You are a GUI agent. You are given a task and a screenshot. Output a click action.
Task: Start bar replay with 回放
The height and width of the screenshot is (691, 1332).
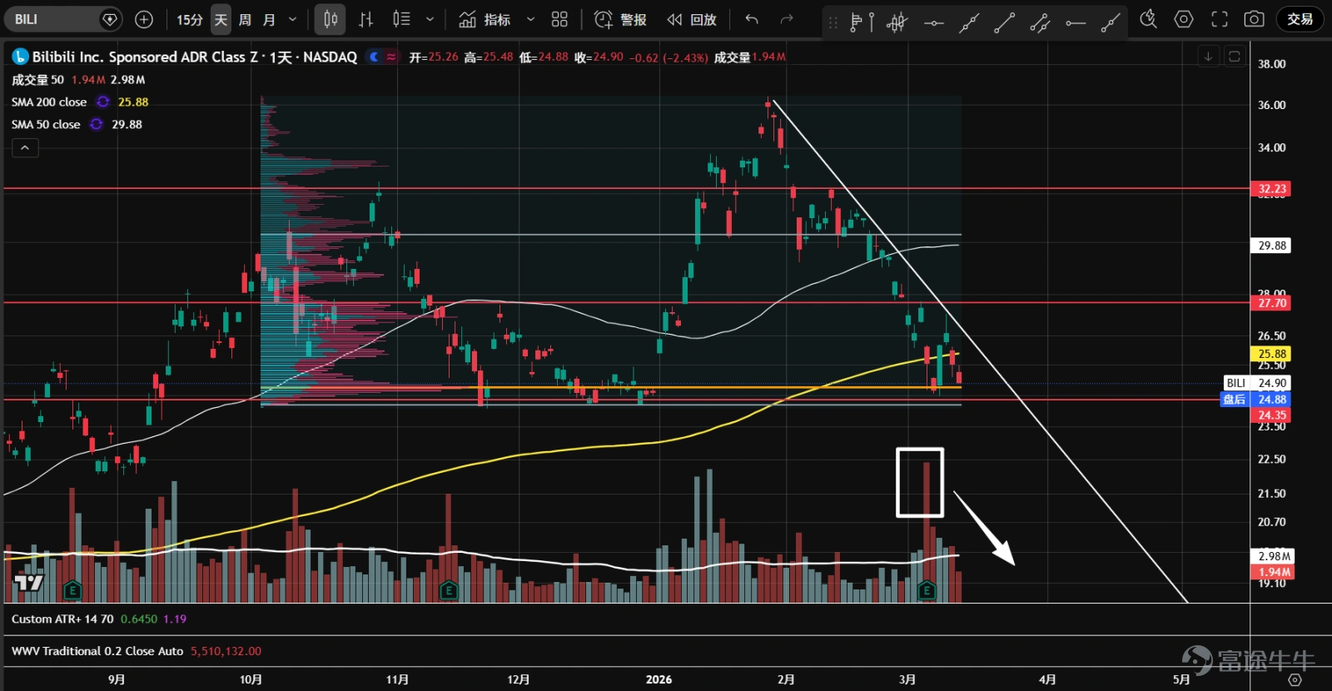click(692, 19)
